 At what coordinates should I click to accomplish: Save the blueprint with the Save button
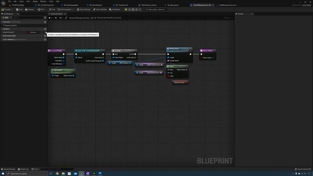[x=20, y=9]
